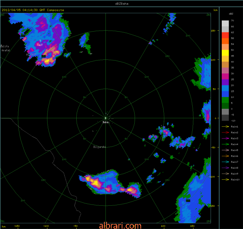Click the gray swatch below 0 dBZ
The image size is (243, 229).
coord(225,112)
